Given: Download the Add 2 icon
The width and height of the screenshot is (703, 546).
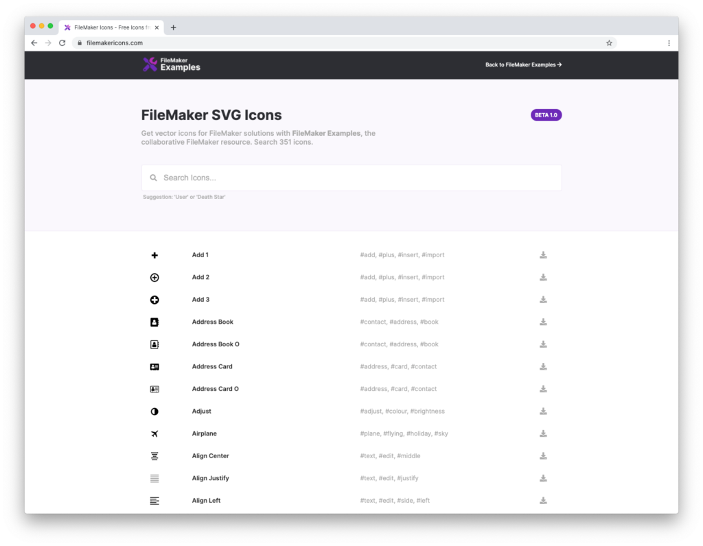Looking at the screenshot, I should coord(543,277).
